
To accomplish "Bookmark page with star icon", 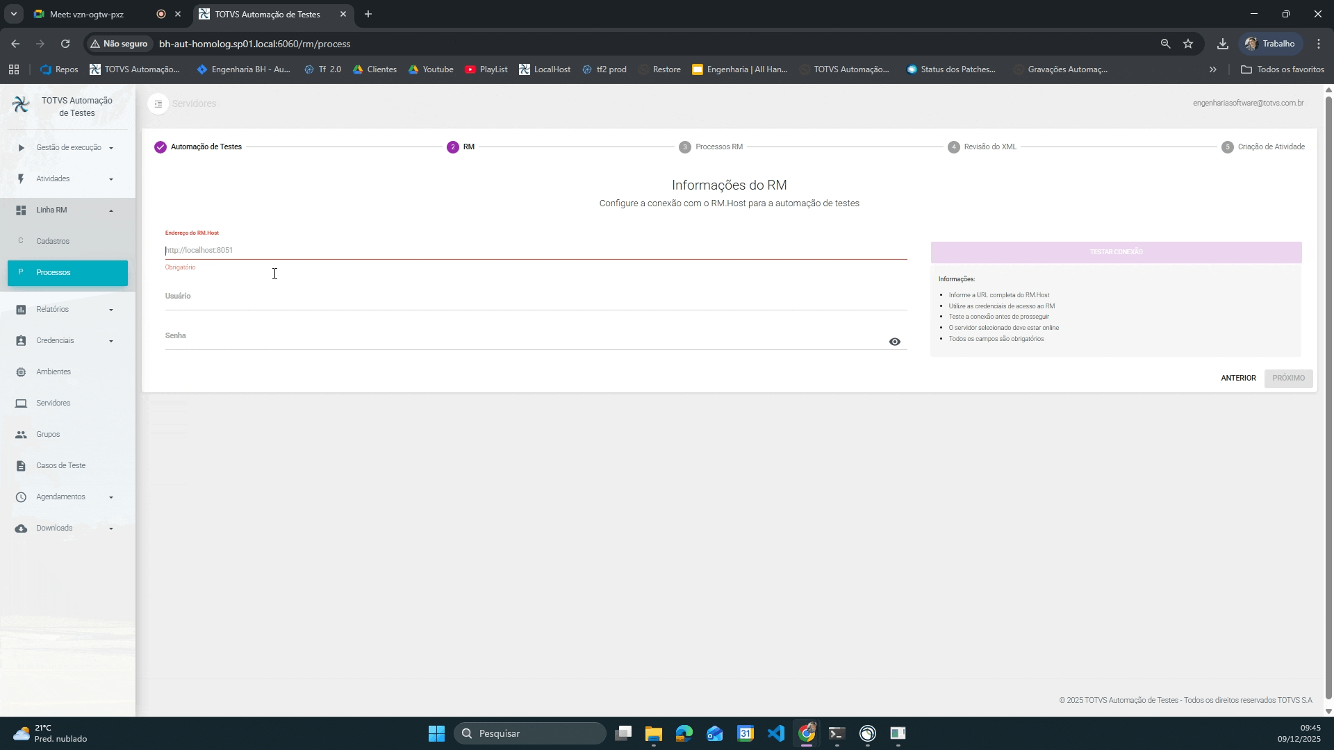I will (1188, 44).
